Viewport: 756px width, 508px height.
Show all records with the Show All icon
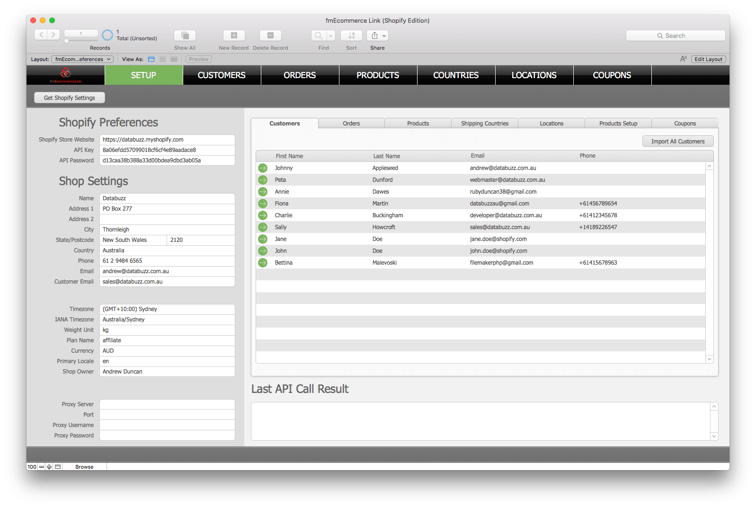coord(185,36)
